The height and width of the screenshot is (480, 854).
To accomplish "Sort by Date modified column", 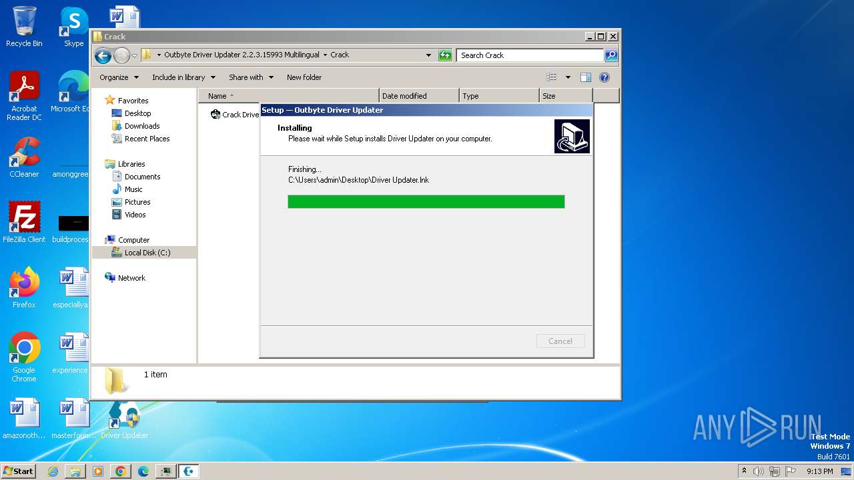I will 419,96.
